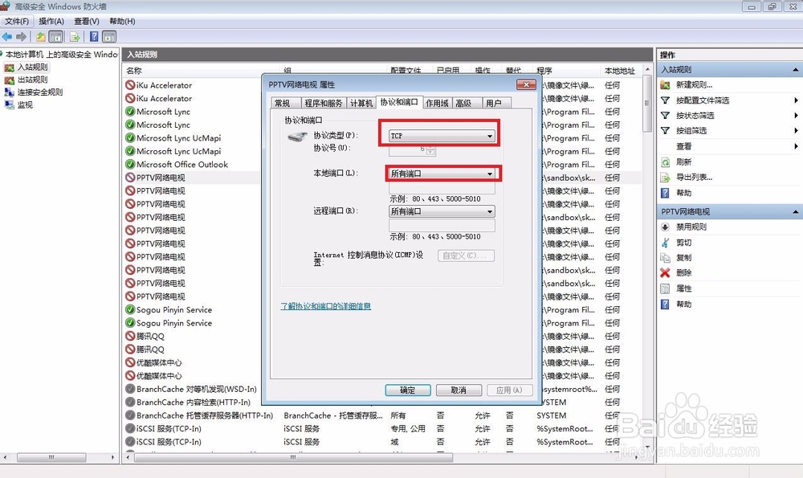Image resolution: width=803 pixels, height=478 pixels.
Task: Click the Local Address (本地地址) column header
Action: [x=621, y=71]
